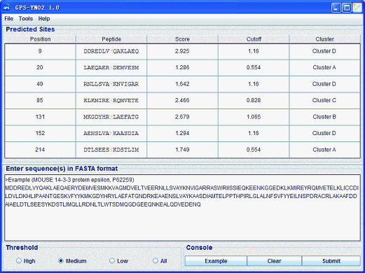Click the GPS application icon in the title bar
The image size is (365, 273).
(x=6, y=8)
